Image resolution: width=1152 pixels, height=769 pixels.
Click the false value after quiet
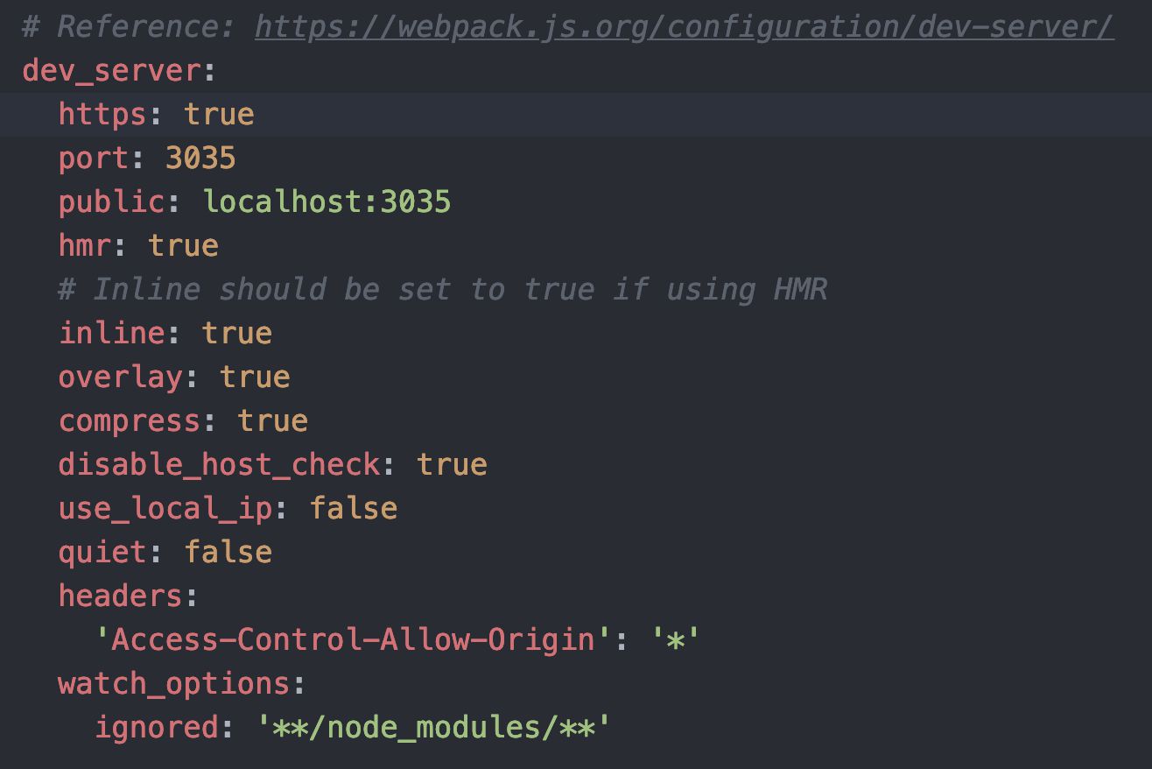pos(228,553)
